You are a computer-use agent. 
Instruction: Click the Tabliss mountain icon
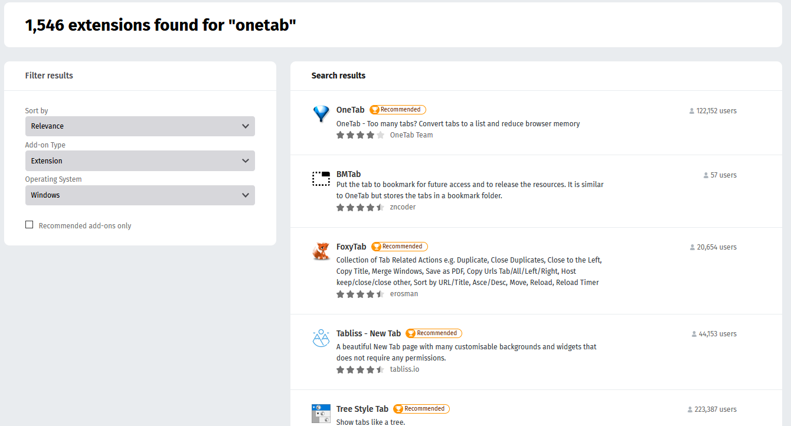(x=321, y=338)
